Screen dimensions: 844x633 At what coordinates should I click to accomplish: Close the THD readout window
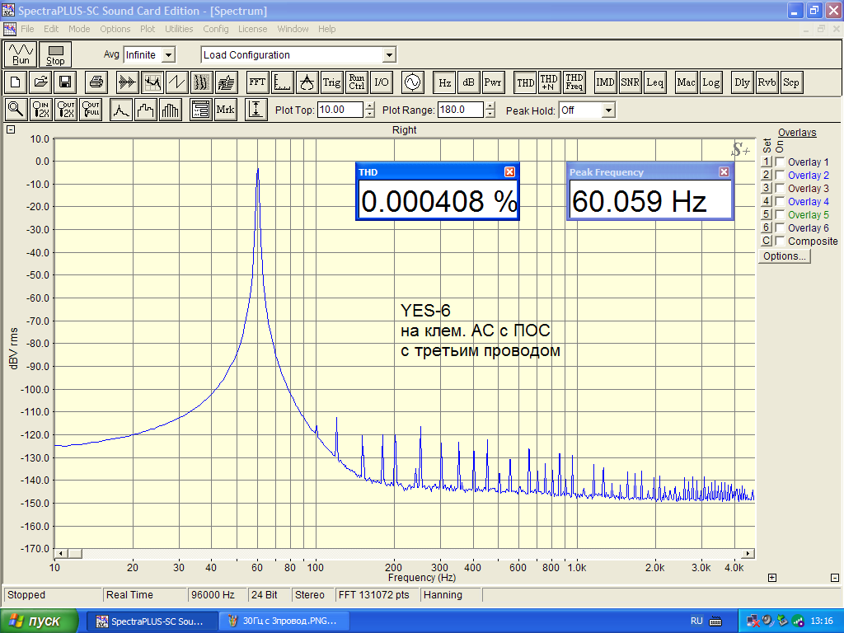point(509,171)
